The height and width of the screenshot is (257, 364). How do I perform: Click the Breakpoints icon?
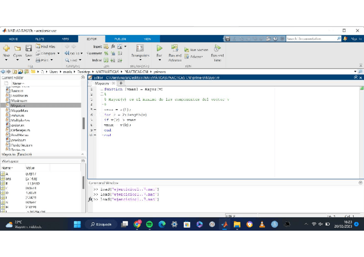point(140,48)
